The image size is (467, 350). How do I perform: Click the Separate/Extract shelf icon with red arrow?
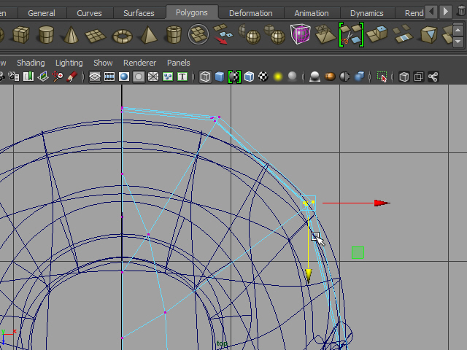[223, 34]
